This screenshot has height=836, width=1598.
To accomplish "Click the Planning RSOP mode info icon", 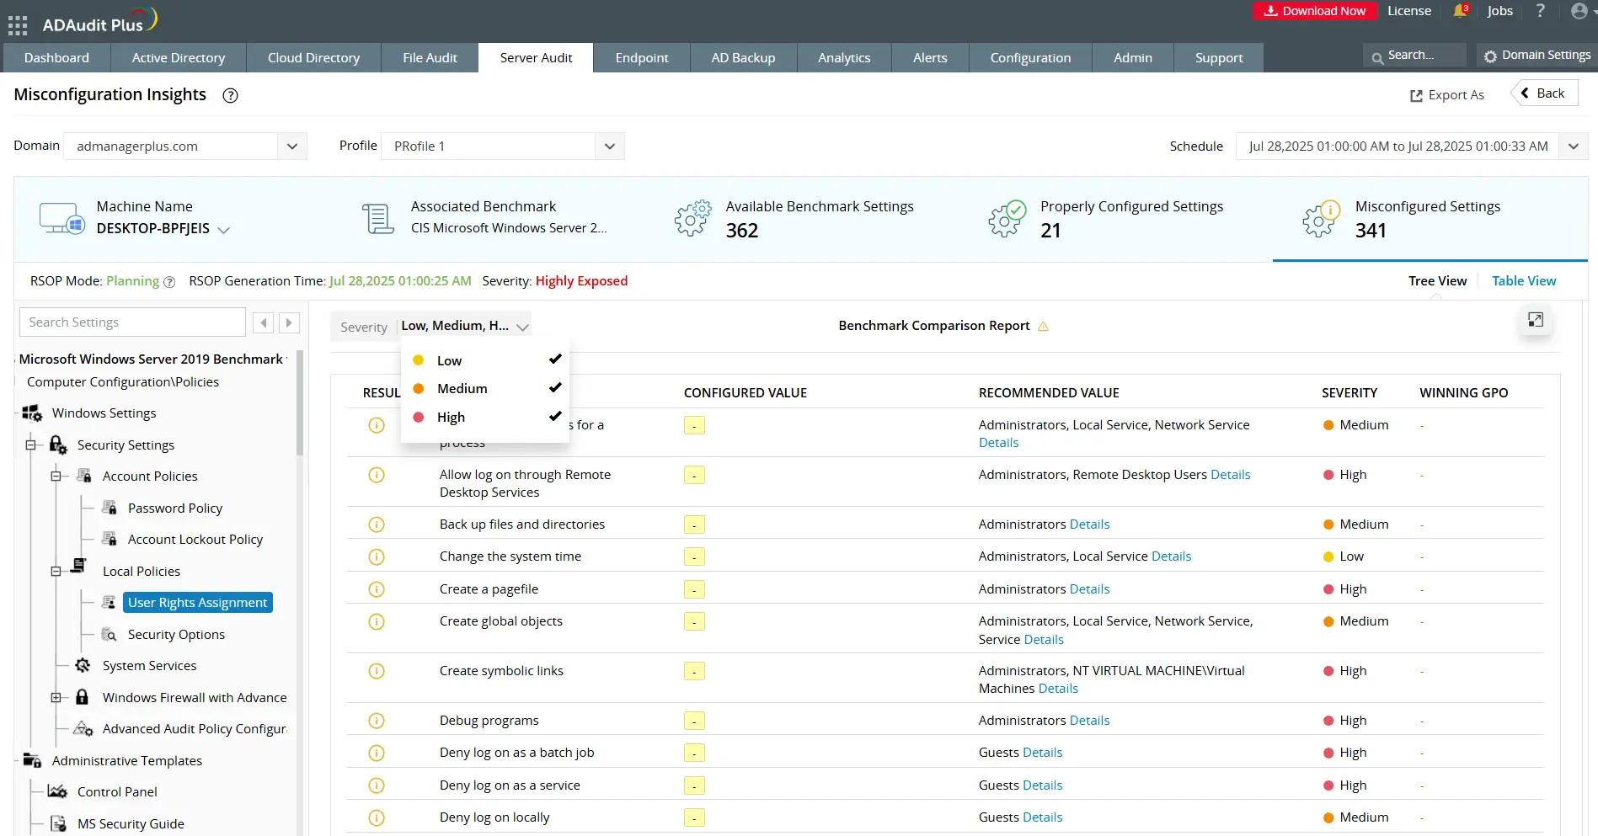I will [x=169, y=282].
